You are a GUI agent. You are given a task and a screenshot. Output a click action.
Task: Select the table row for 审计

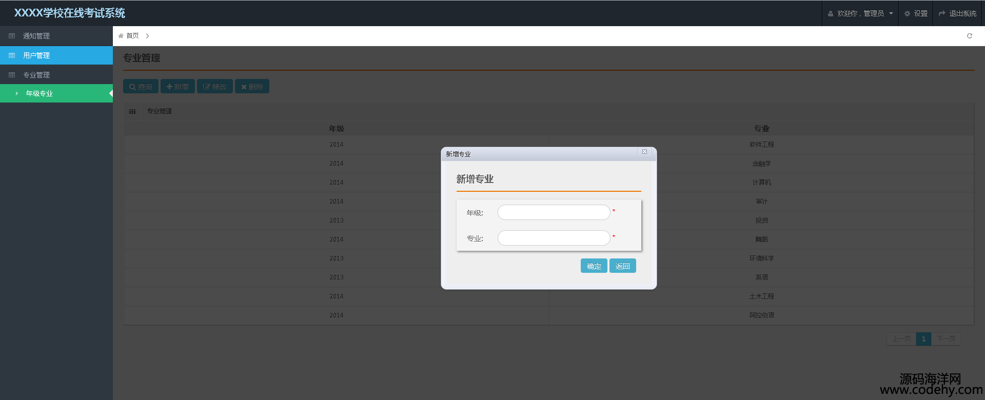coord(549,202)
